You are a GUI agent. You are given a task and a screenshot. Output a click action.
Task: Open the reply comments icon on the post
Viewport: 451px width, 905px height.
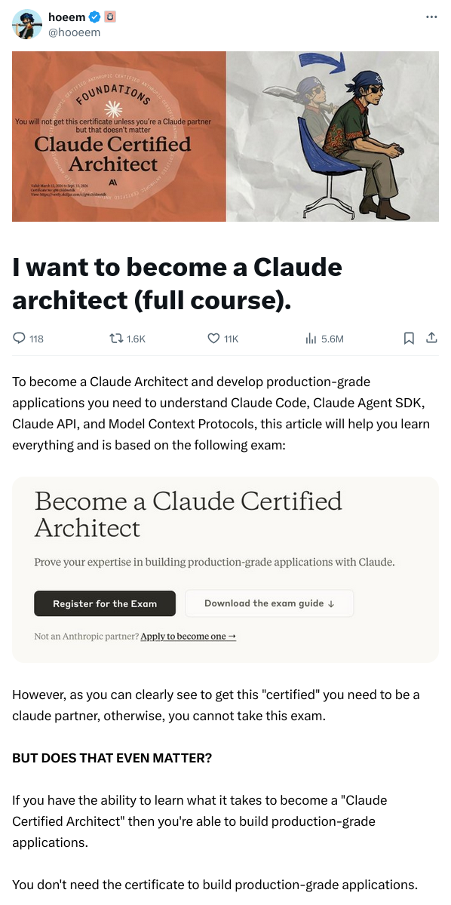point(18,339)
